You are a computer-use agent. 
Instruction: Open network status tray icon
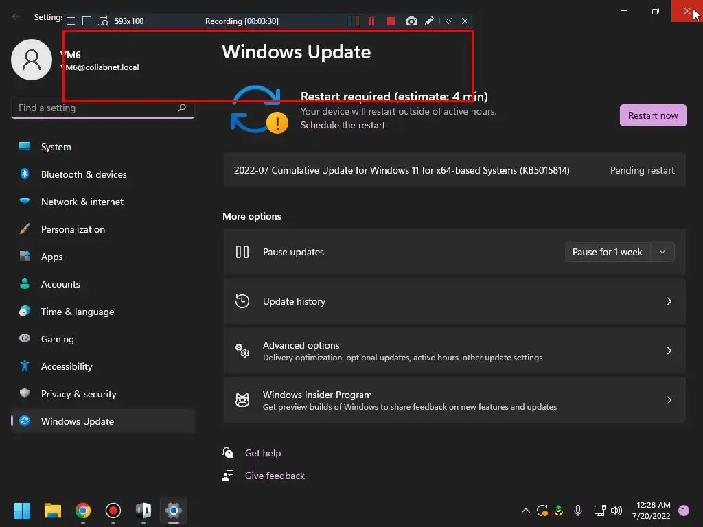coord(599,511)
